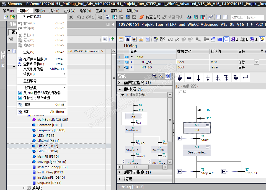The image size is (266, 190).
Task: Click the 转至在线 (Go online) button
Action: 150,17
